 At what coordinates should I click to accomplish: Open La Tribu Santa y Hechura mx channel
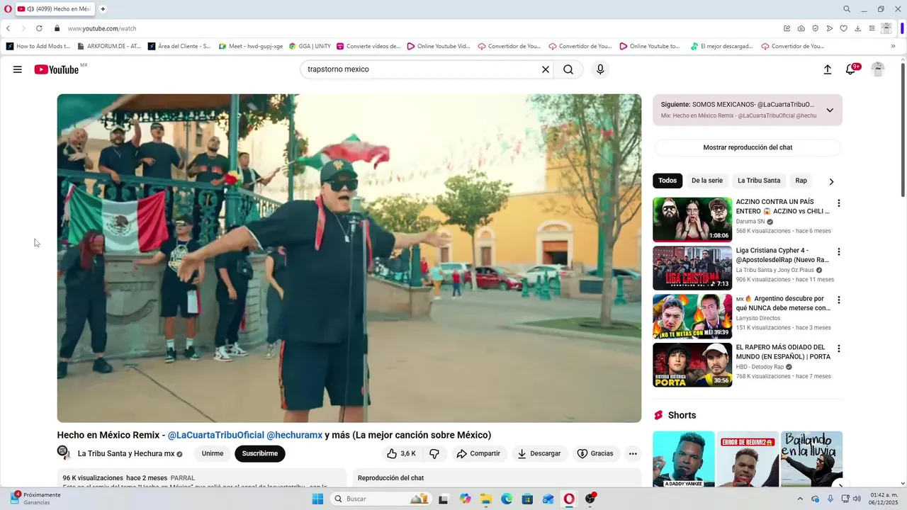[x=126, y=454]
